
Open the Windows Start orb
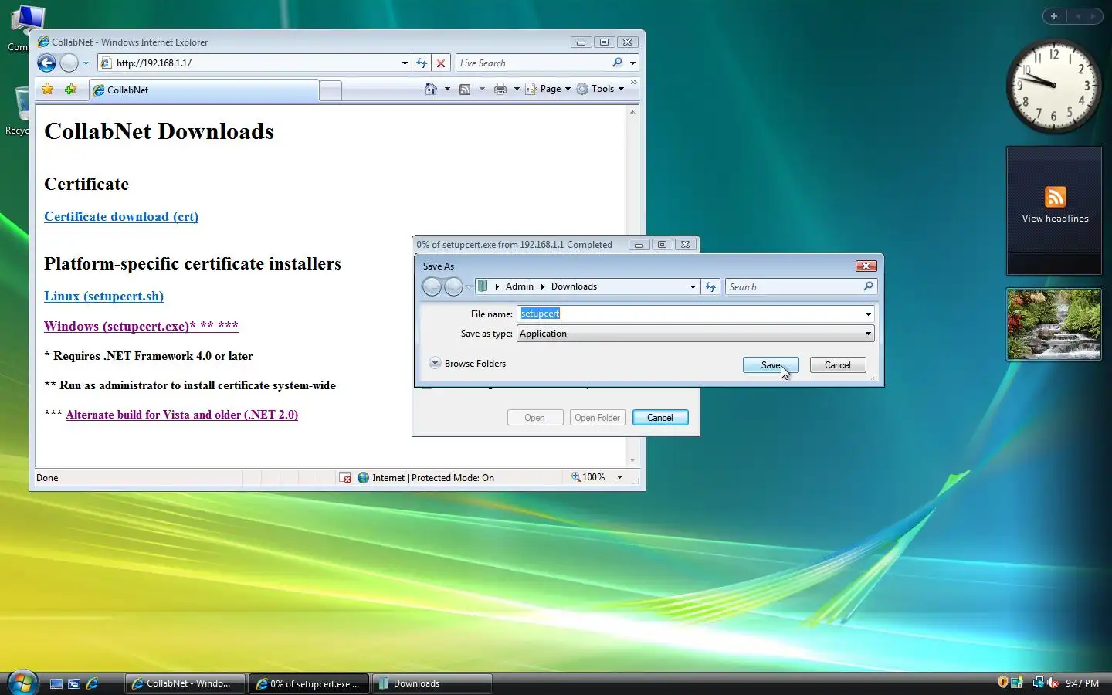tap(22, 683)
